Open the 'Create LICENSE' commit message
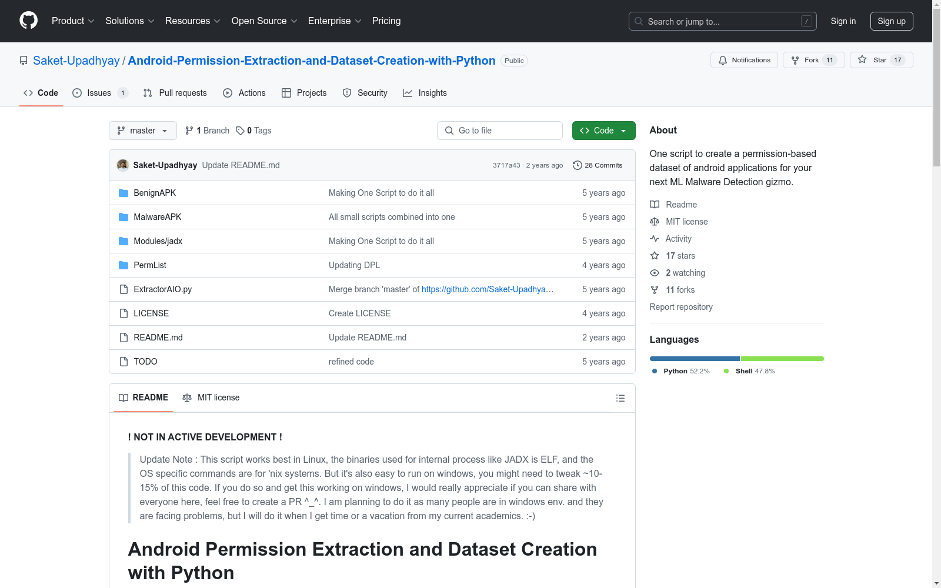The image size is (941, 588). 360,313
